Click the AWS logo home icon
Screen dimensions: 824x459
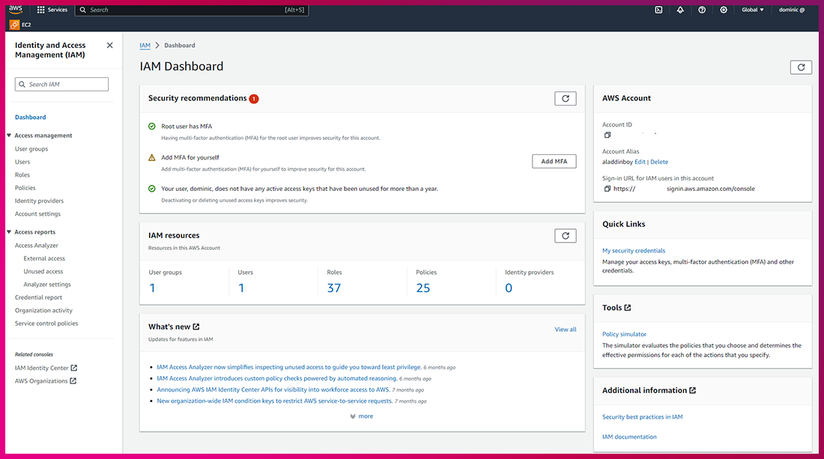[16, 10]
